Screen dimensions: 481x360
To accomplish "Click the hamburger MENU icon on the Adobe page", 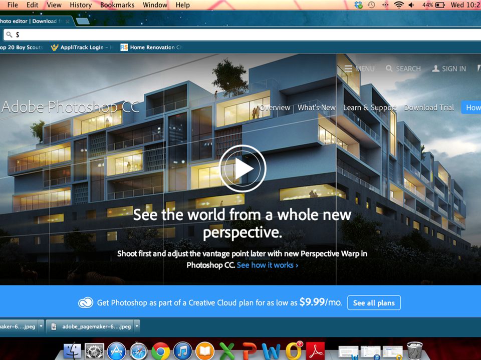I will pos(348,68).
